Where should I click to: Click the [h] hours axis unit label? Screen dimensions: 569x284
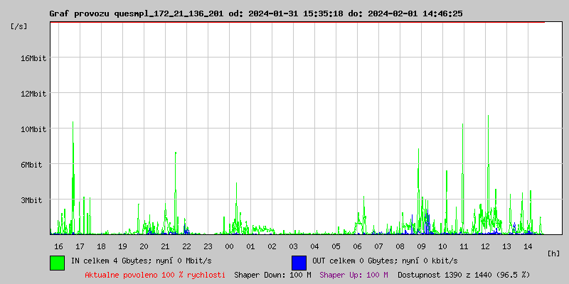tap(553, 253)
